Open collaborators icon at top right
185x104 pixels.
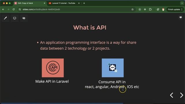[180, 17]
